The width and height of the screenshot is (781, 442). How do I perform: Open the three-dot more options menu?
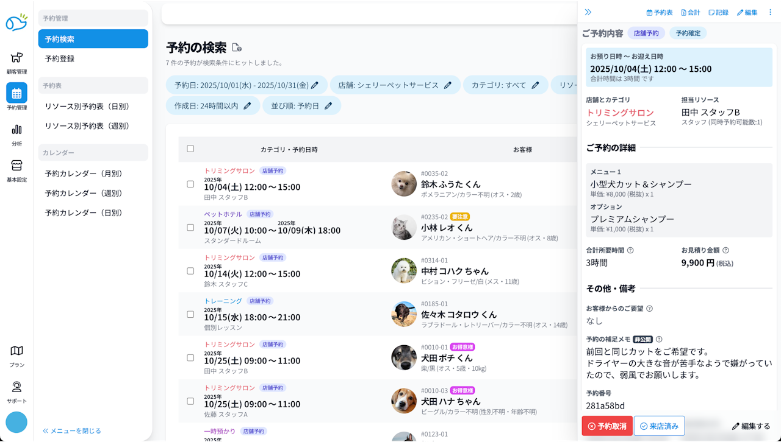[x=770, y=12]
